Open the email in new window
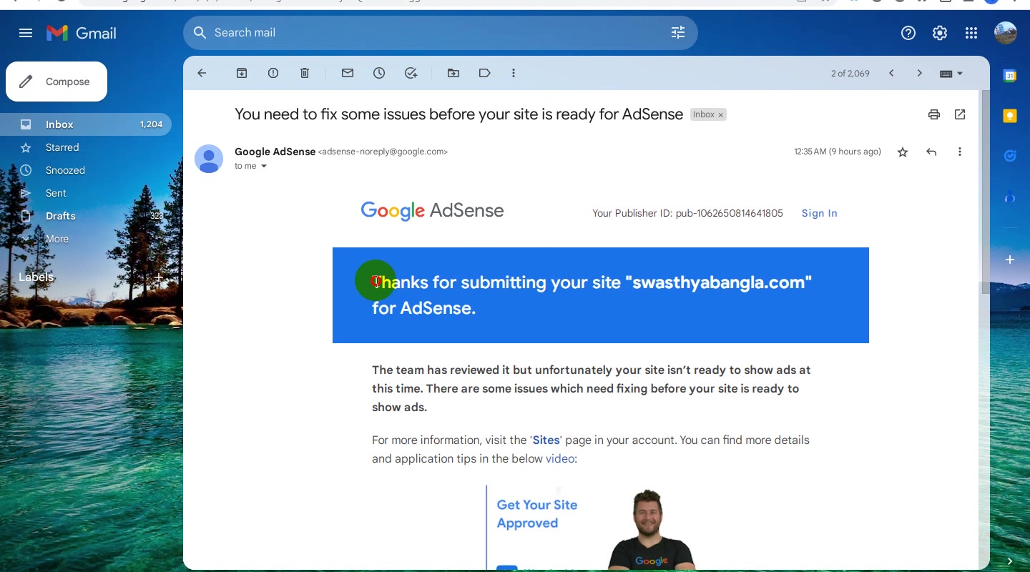Image resolution: width=1030 pixels, height=572 pixels. point(960,114)
